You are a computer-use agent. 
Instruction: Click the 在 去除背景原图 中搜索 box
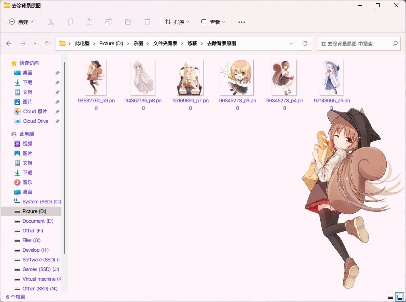358,43
